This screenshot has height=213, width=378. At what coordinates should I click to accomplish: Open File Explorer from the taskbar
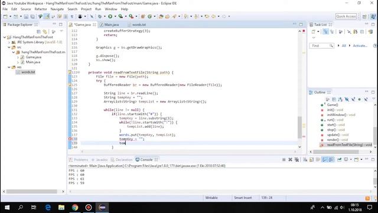(x=61, y=208)
